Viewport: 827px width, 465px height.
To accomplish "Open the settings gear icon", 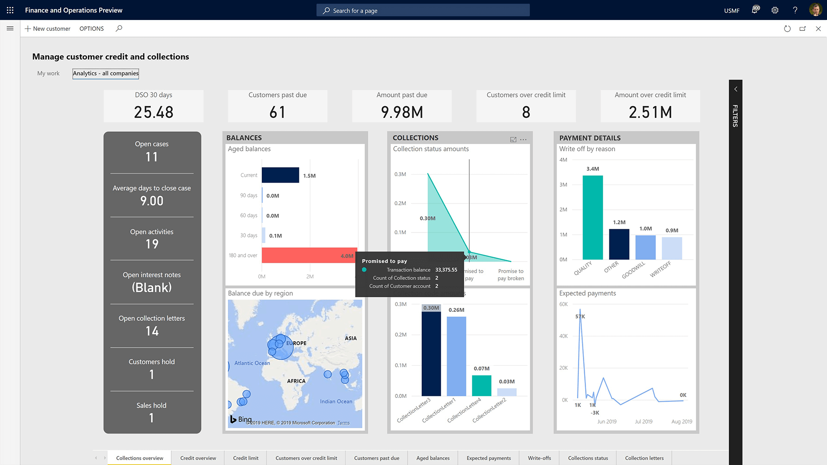I will (775, 10).
